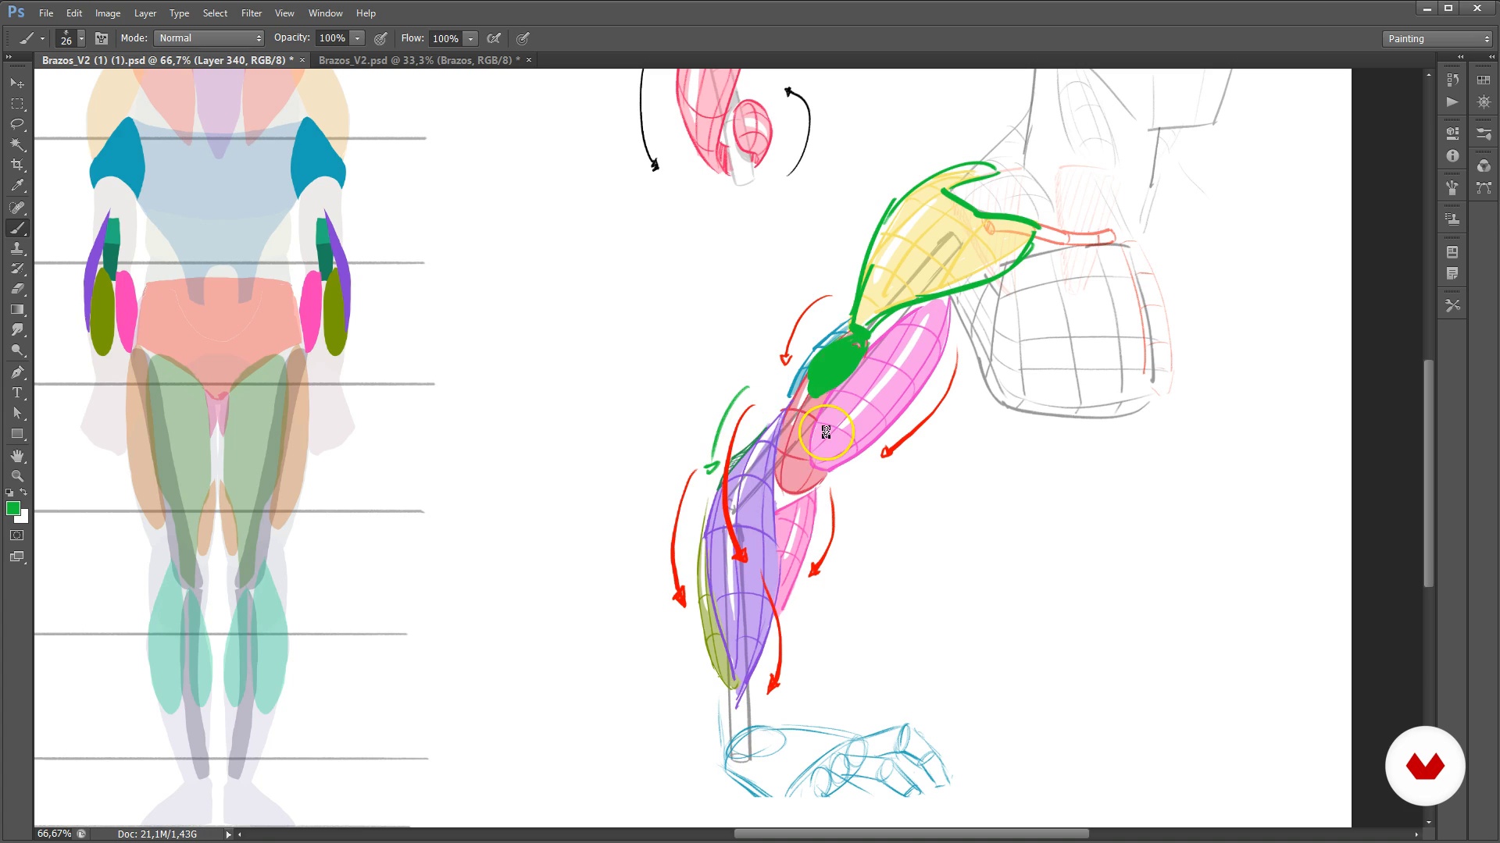Open the History panel icon
This screenshot has height=843, width=1500.
(1452, 80)
